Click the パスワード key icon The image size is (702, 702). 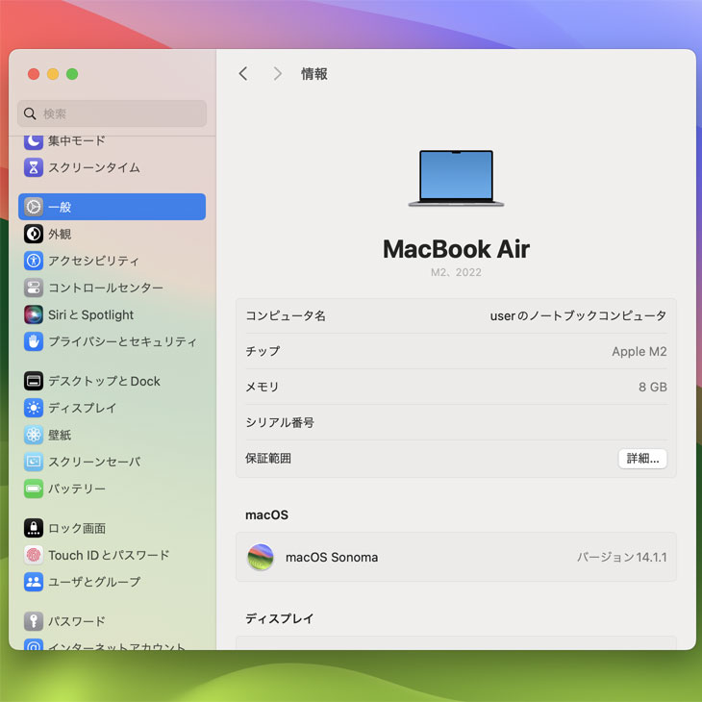[34, 621]
